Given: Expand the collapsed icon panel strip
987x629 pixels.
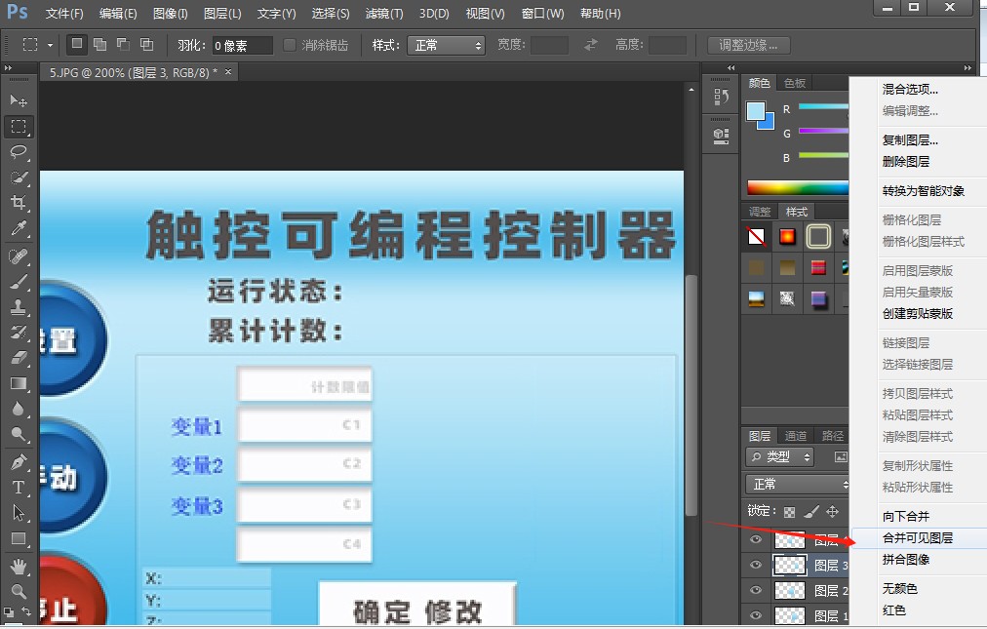Looking at the screenshot, I should point(730,67).
